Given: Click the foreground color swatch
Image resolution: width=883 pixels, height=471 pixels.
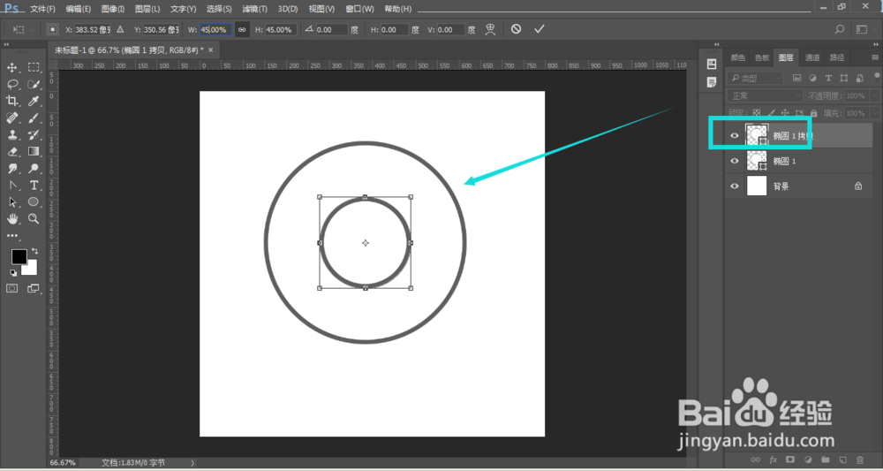Looking at the screenshot, I should [19, 257].
